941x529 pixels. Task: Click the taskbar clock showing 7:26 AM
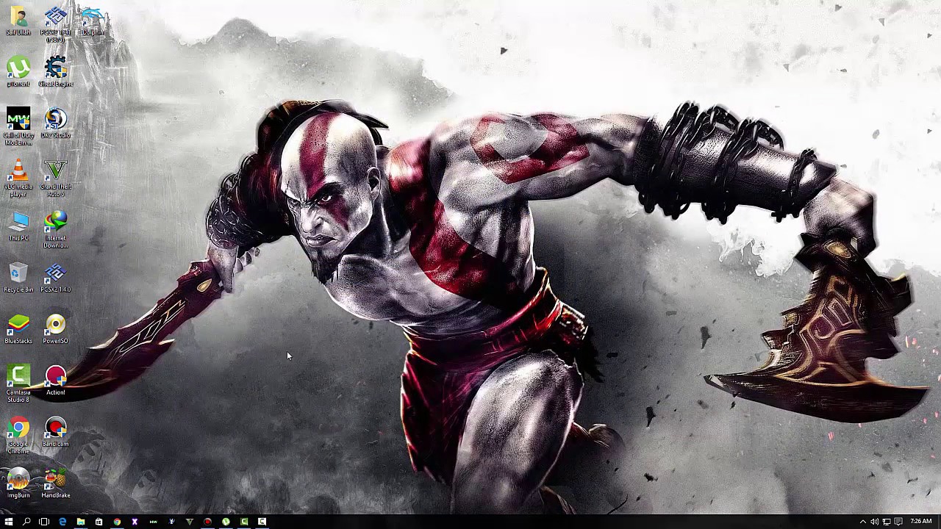point(920,522)
